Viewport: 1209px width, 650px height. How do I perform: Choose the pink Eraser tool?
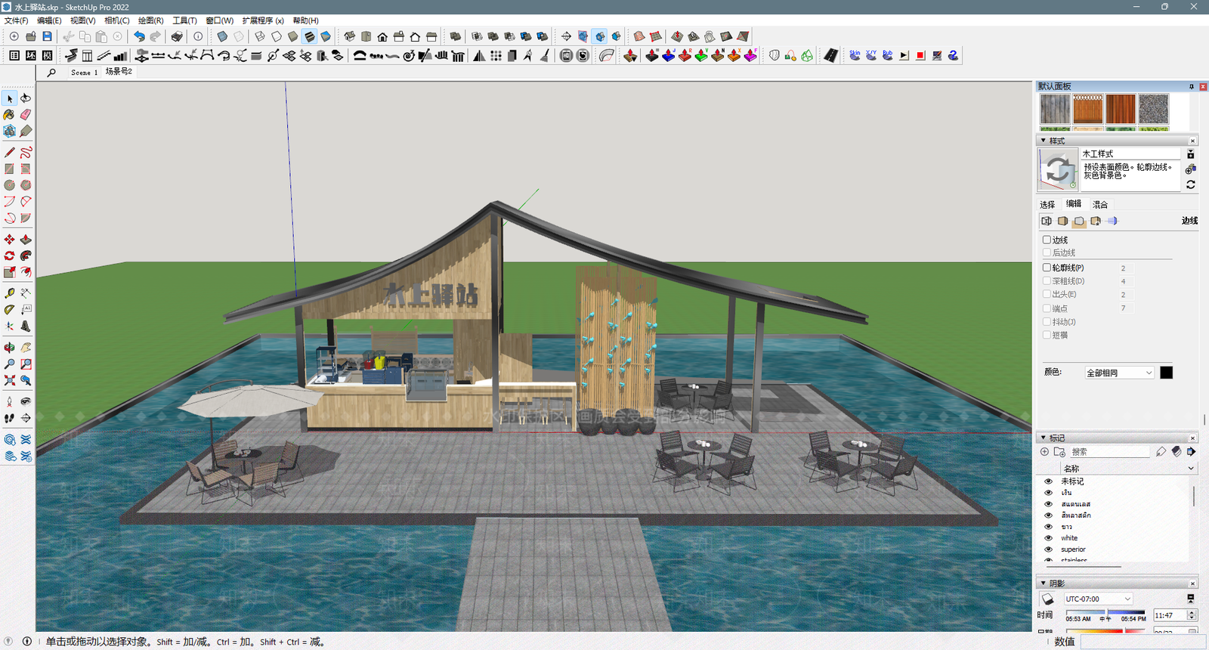tap(26, 115)
